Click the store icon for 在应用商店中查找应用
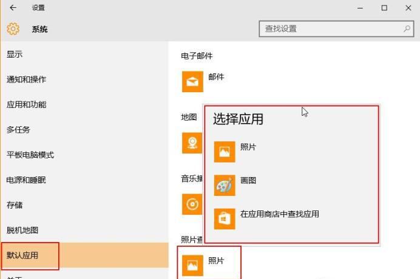The width and height of the screenshot is (420, 279). click(225, 218)
